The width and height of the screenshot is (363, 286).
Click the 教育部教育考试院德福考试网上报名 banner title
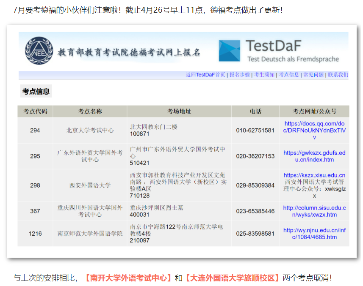[x=129, y=52]
